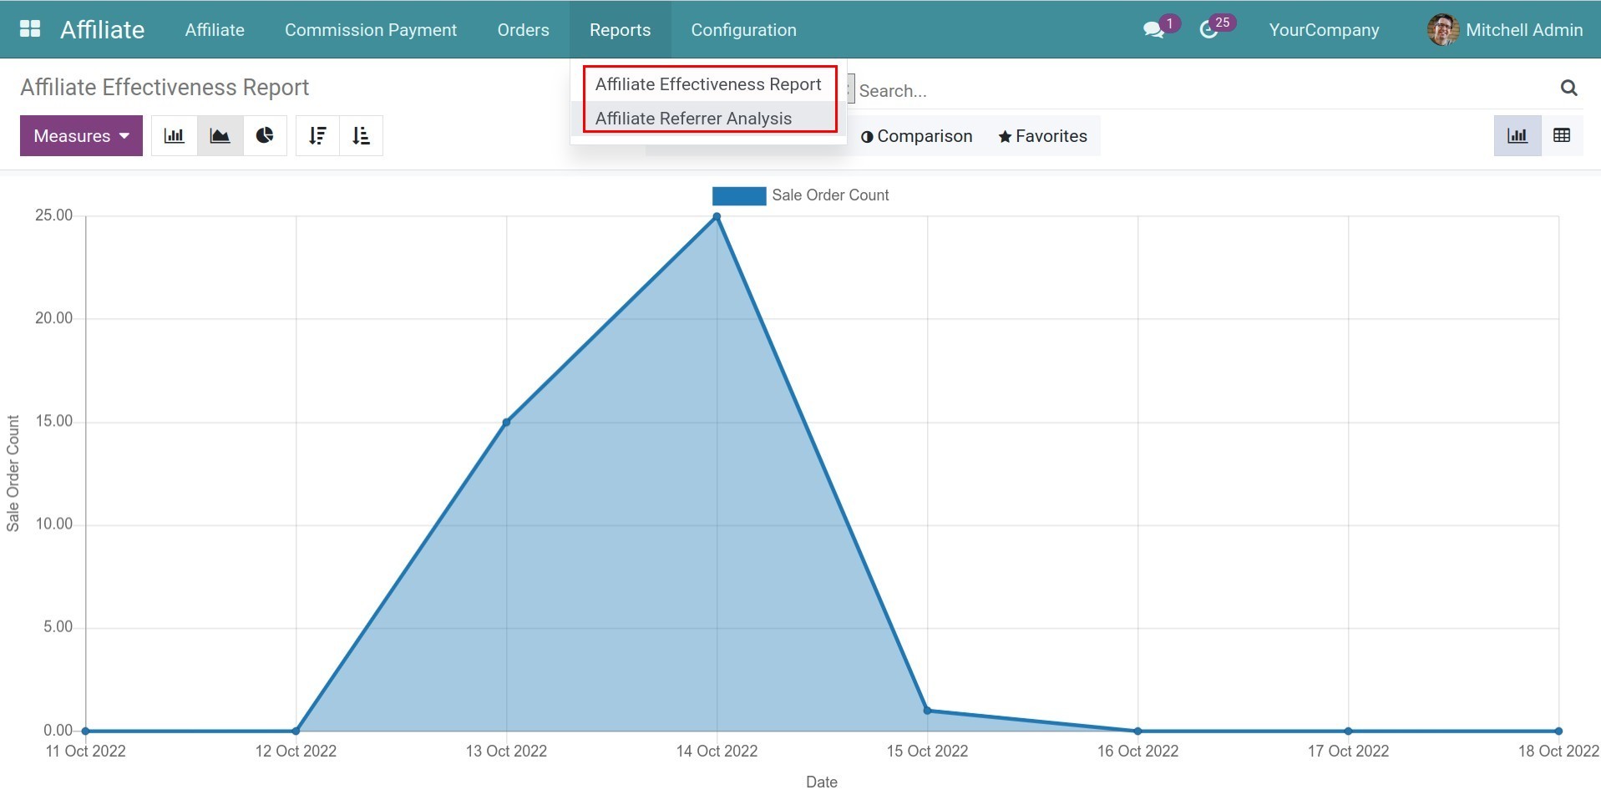This screenshot has height=795, width=1601.
Task: Open the conversations message icon
Action: [1153, 30]
